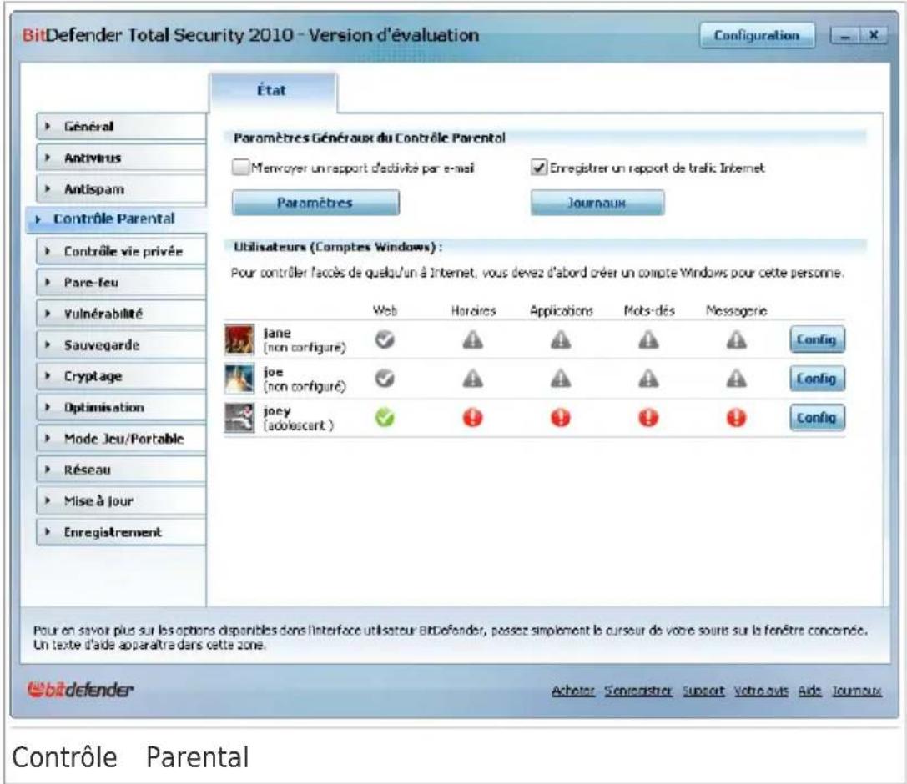Open the Réseau section

121,470
